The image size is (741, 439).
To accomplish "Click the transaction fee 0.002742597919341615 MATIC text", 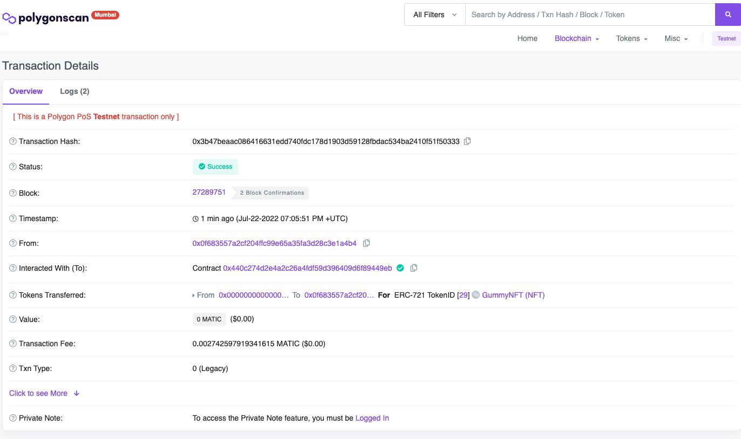I will pyautogui.click(x=259, y=344).
